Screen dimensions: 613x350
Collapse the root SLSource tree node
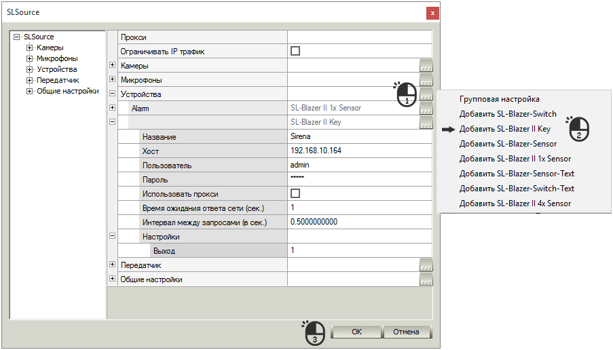pos(16,37)
